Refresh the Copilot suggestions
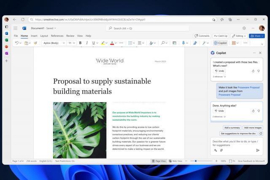Viewport: 270px width, 180px height. (x=261, y=133)
